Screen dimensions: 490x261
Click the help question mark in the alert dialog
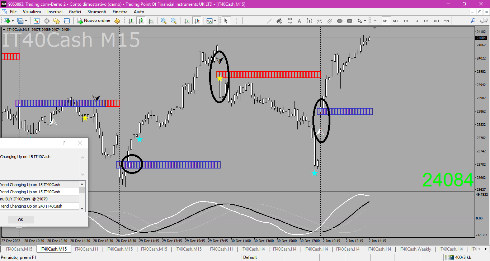64,143
